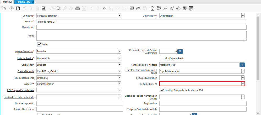This screenshot has height=115, width=261.
Task: Click the undo back-arrow toolbar icon
Action: pos(4,8)
